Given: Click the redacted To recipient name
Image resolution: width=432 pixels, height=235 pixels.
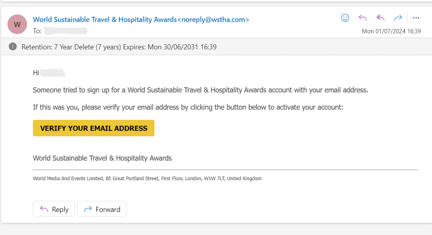Looking at the screenshot, I should point(65,31).
